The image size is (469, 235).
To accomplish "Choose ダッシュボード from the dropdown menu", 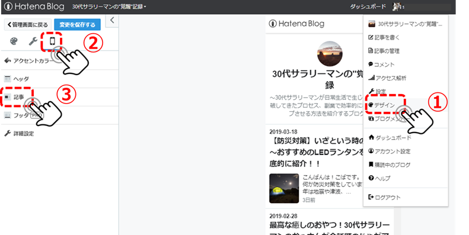I will tap(406, 138).
